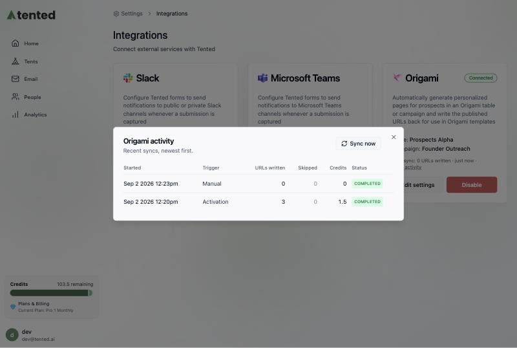The width and height of the screenshot is (517, 348).
Task: Click the Microsoft Teams logo icon
Action: (x=262, y=78)
